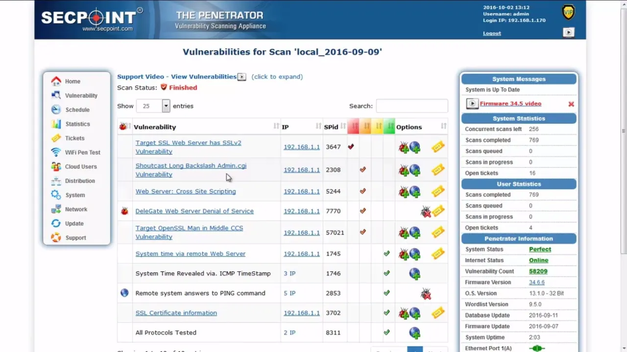Open the Statistics menu item
This screenshot has height=352, width=627.
pyautogui.click(x=77, y=124)
